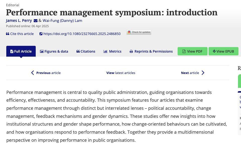The image size is (241, 146).
Task: Click View latest articles
Action: click(x=121, y=72)
